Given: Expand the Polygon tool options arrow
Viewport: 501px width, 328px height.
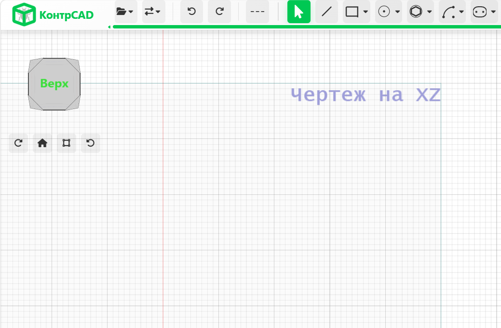Looking at the screenshot, I should (430, 12).
